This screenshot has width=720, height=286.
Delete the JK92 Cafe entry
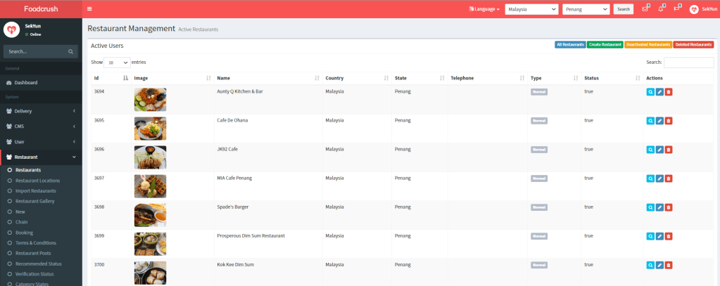click(x=669, y=149)
